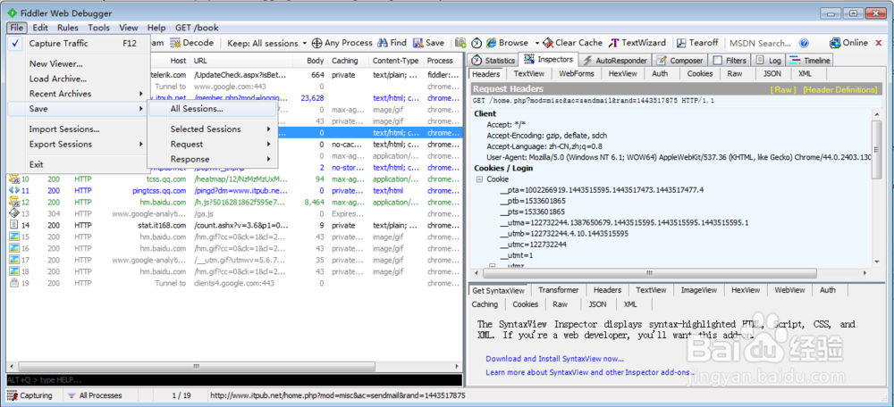Open the Log tab
894x407 pixels.
coord(769,61)
